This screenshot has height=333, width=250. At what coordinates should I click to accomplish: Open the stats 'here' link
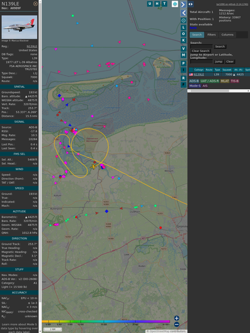pyautogui.click(x=193, y=28)
